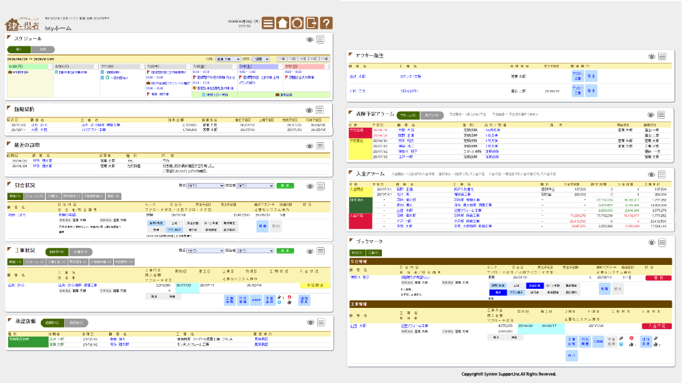
Task: Open 工事台帳 button in 工事状況 row
Action: [x=230, y=300]
